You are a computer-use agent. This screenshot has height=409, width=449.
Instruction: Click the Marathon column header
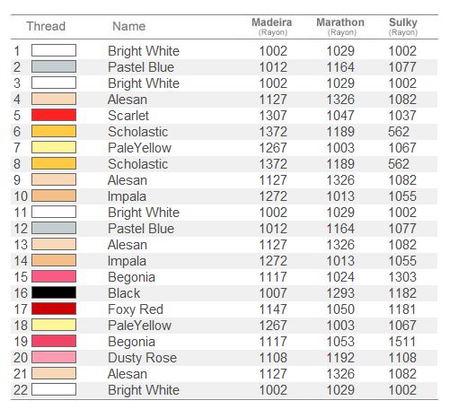(340, 26)
